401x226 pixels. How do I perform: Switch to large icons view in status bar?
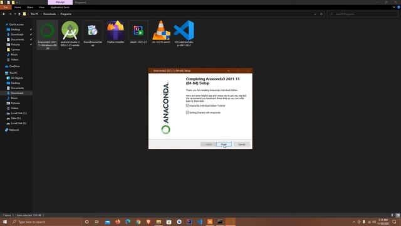tap(398, 215)
